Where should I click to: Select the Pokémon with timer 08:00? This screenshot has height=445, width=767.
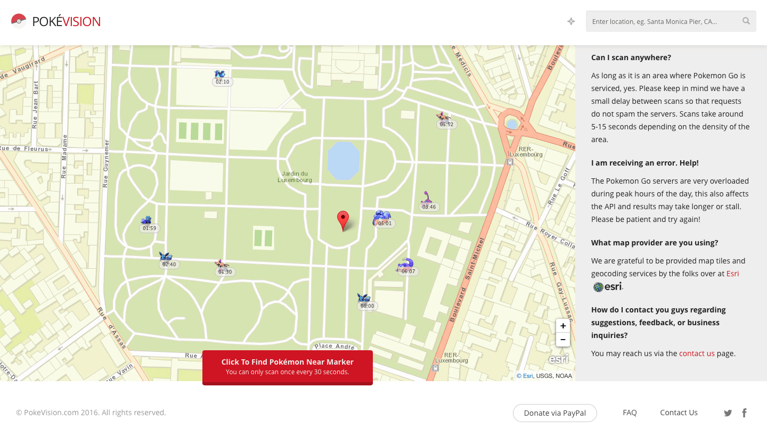coord(364,298)
